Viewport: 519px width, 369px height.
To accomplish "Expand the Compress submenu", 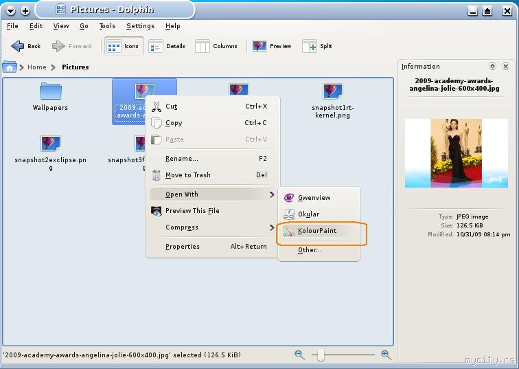I will pos(212,227).
